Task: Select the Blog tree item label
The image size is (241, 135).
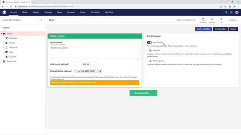Action: [x=11, y=52]
